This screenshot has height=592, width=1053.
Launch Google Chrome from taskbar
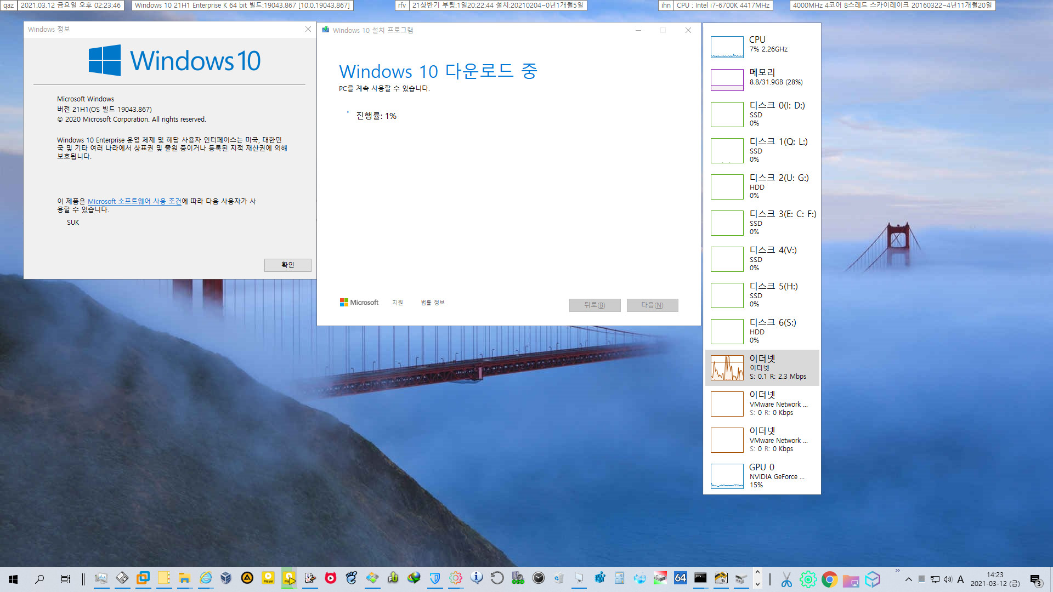click(829, 579)
